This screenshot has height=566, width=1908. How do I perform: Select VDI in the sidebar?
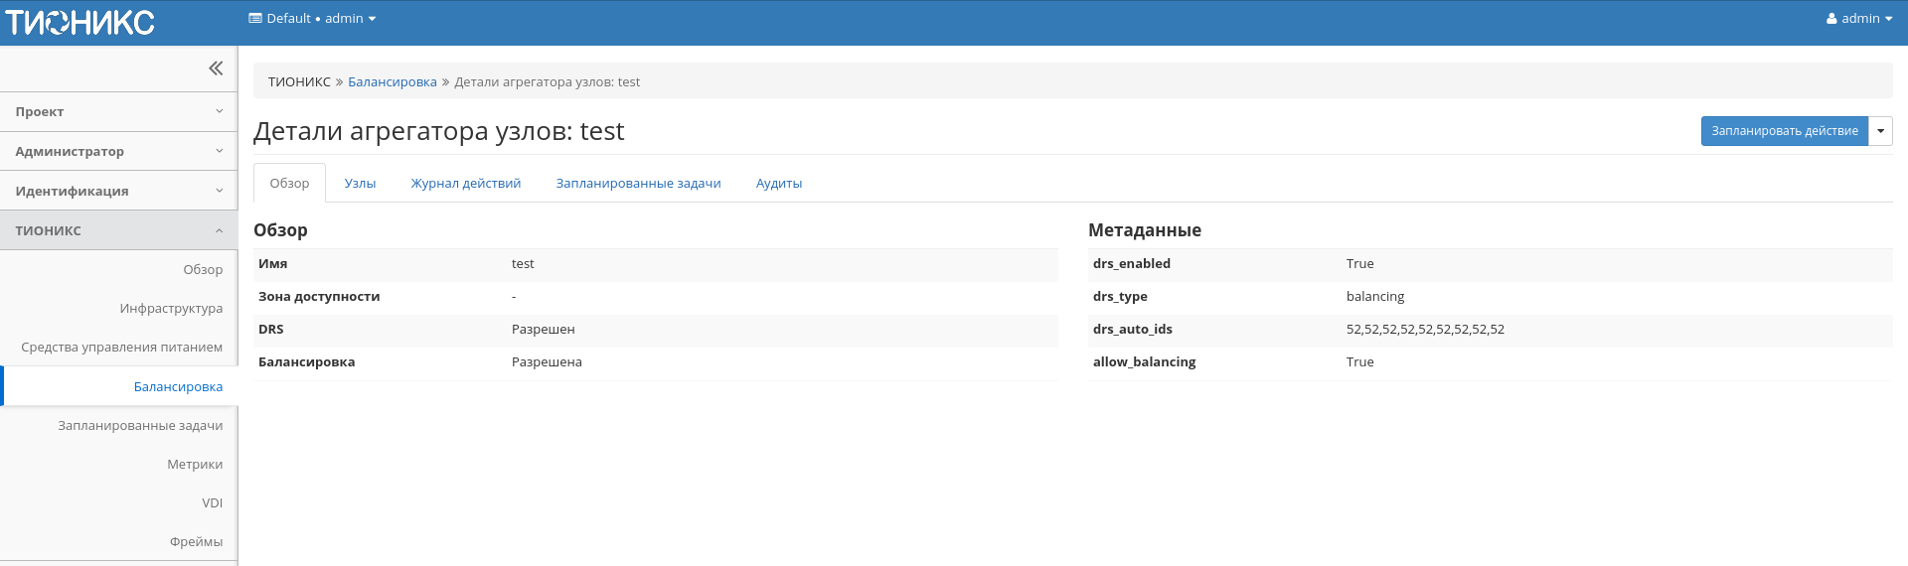point(212,503)
